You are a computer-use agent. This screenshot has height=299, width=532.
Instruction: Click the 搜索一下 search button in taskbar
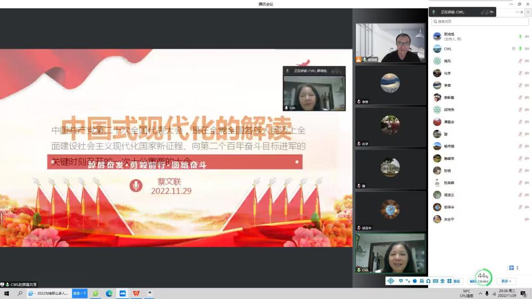tap(79, 293)
